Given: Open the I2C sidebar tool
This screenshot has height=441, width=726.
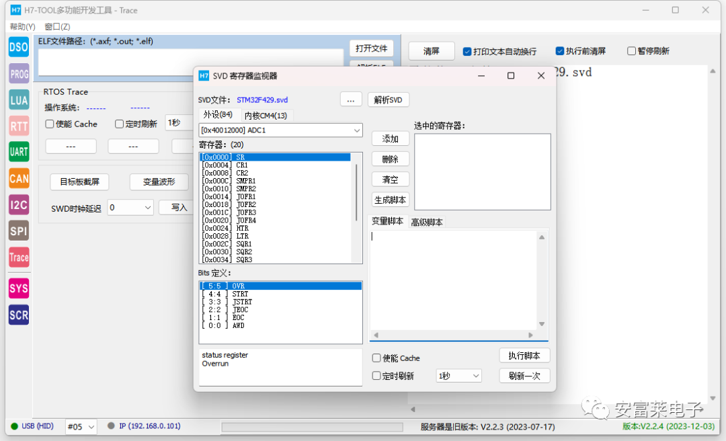Looking at the screenshot, I should pos(19,205).
